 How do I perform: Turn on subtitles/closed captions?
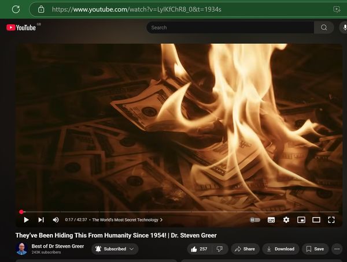tap(271, 220)
